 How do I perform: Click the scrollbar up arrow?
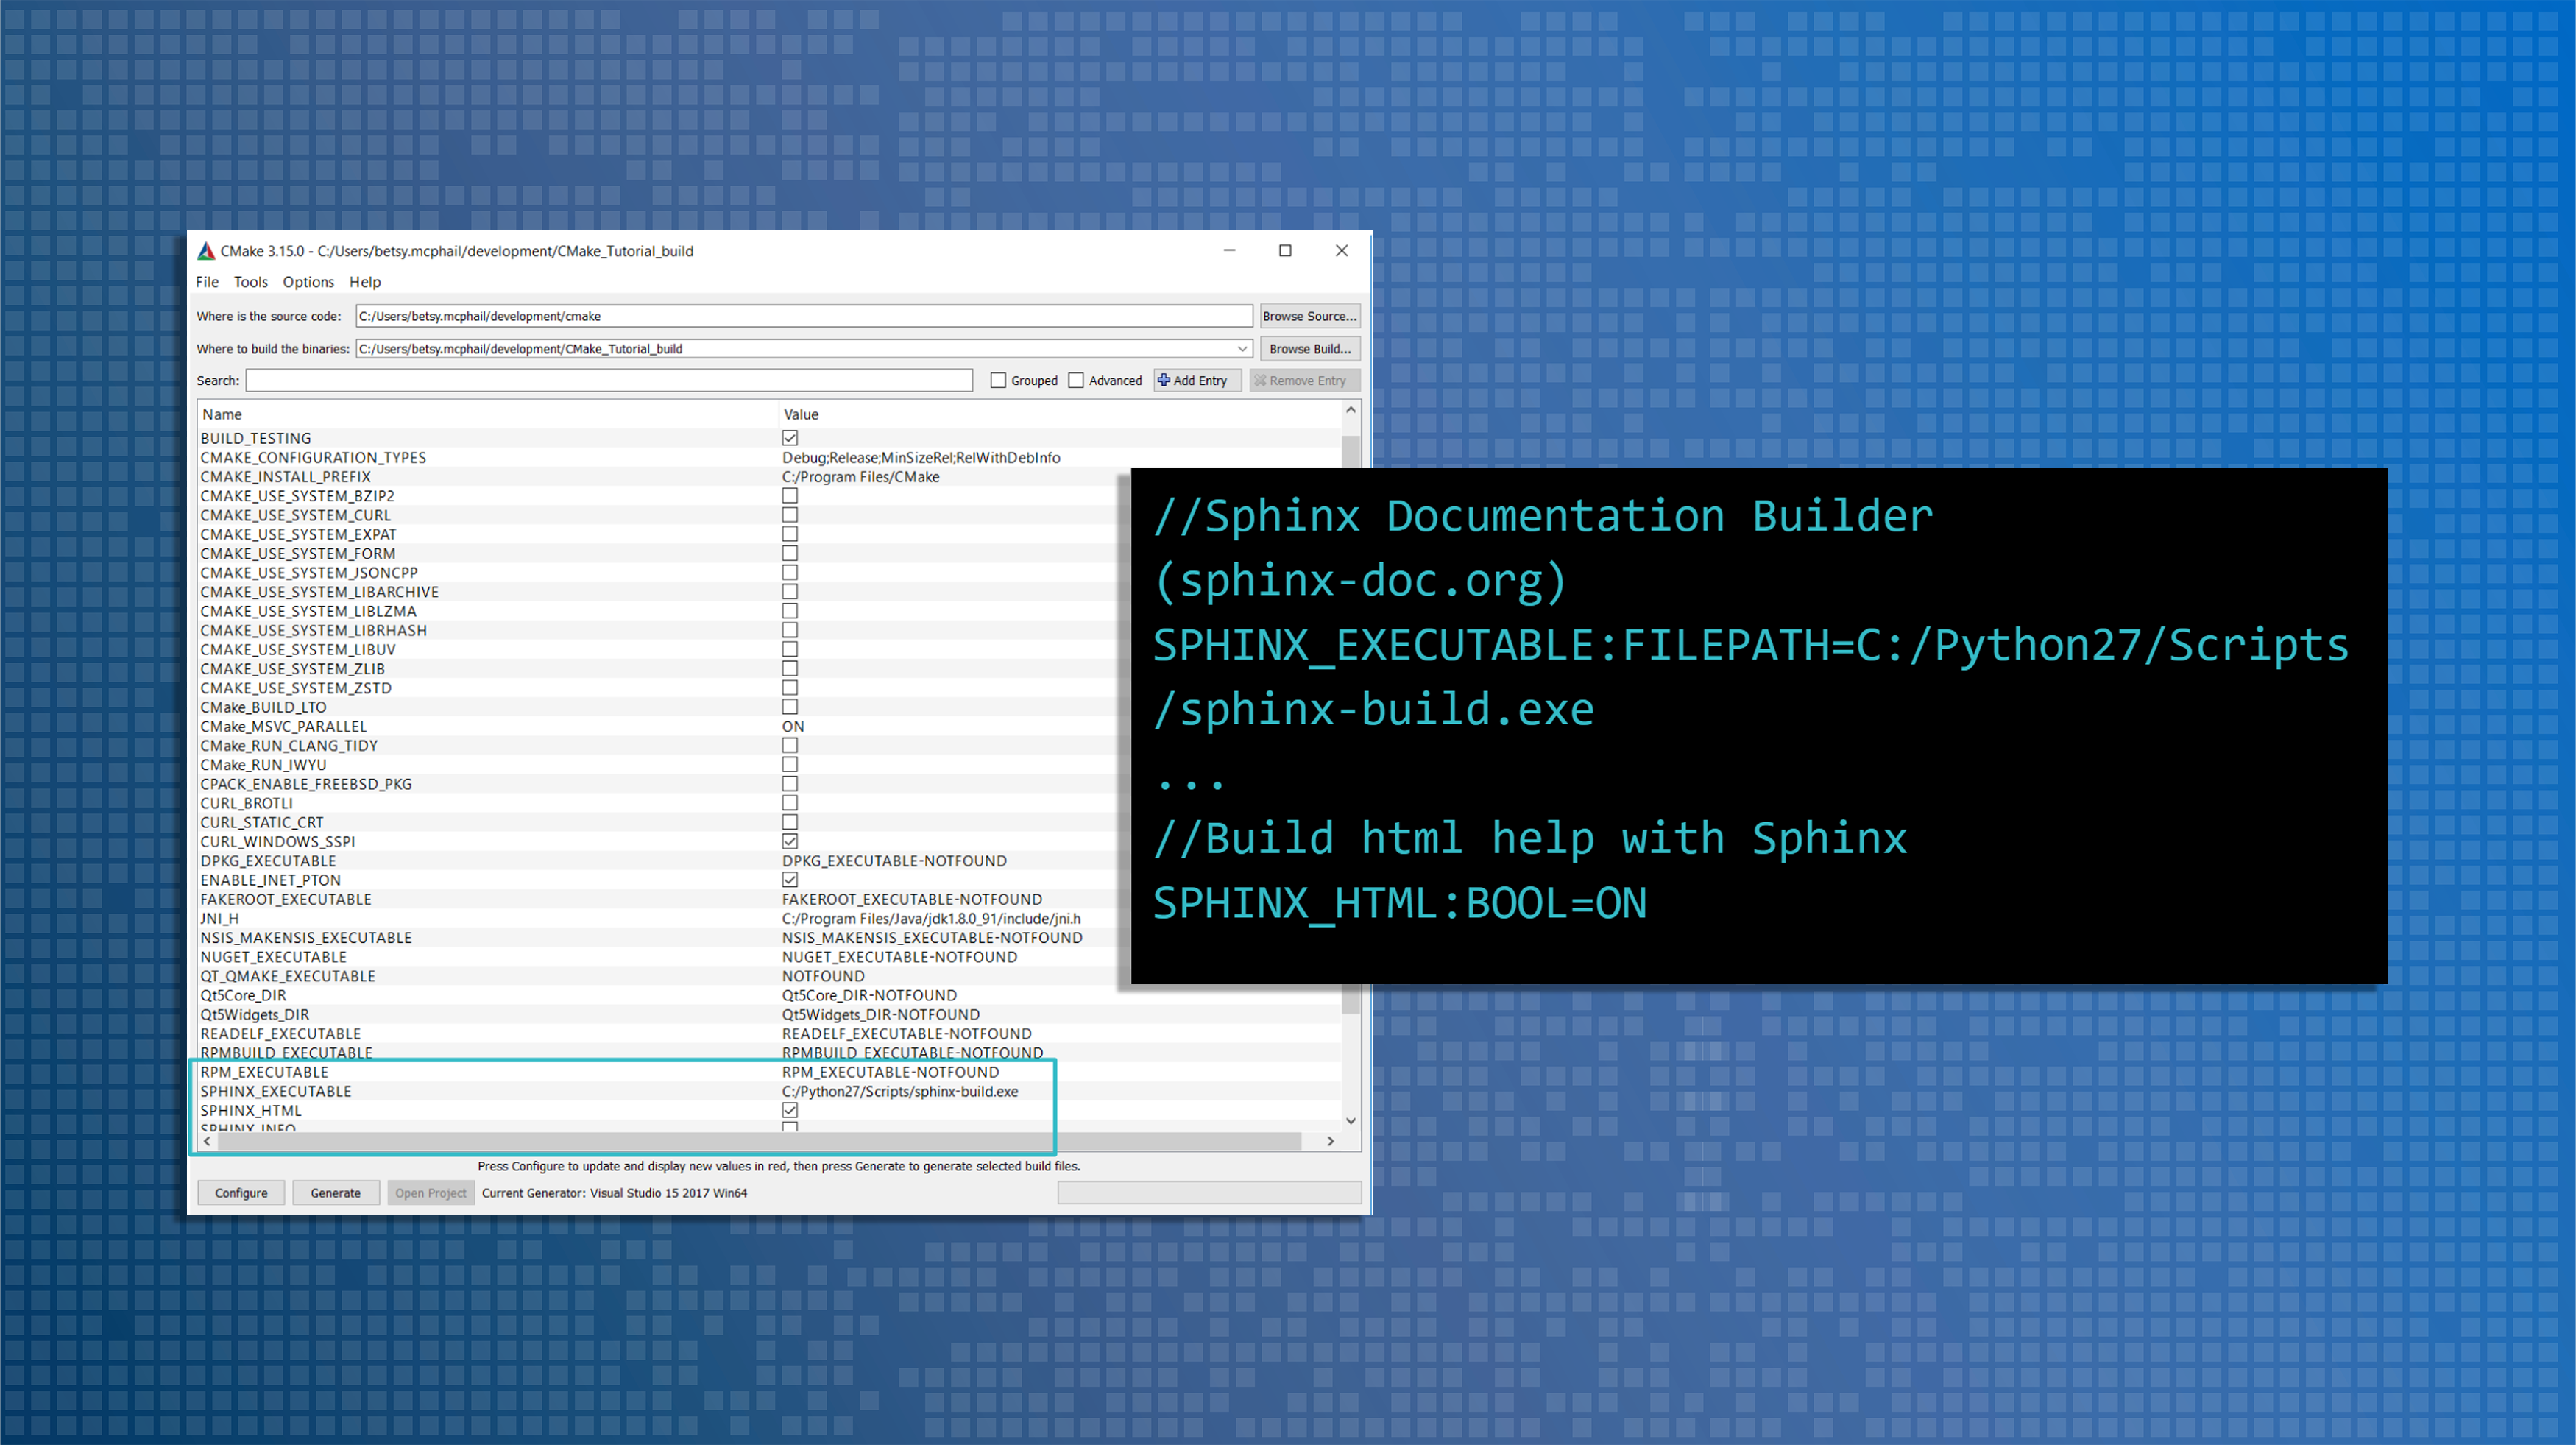pos(1351,409)
